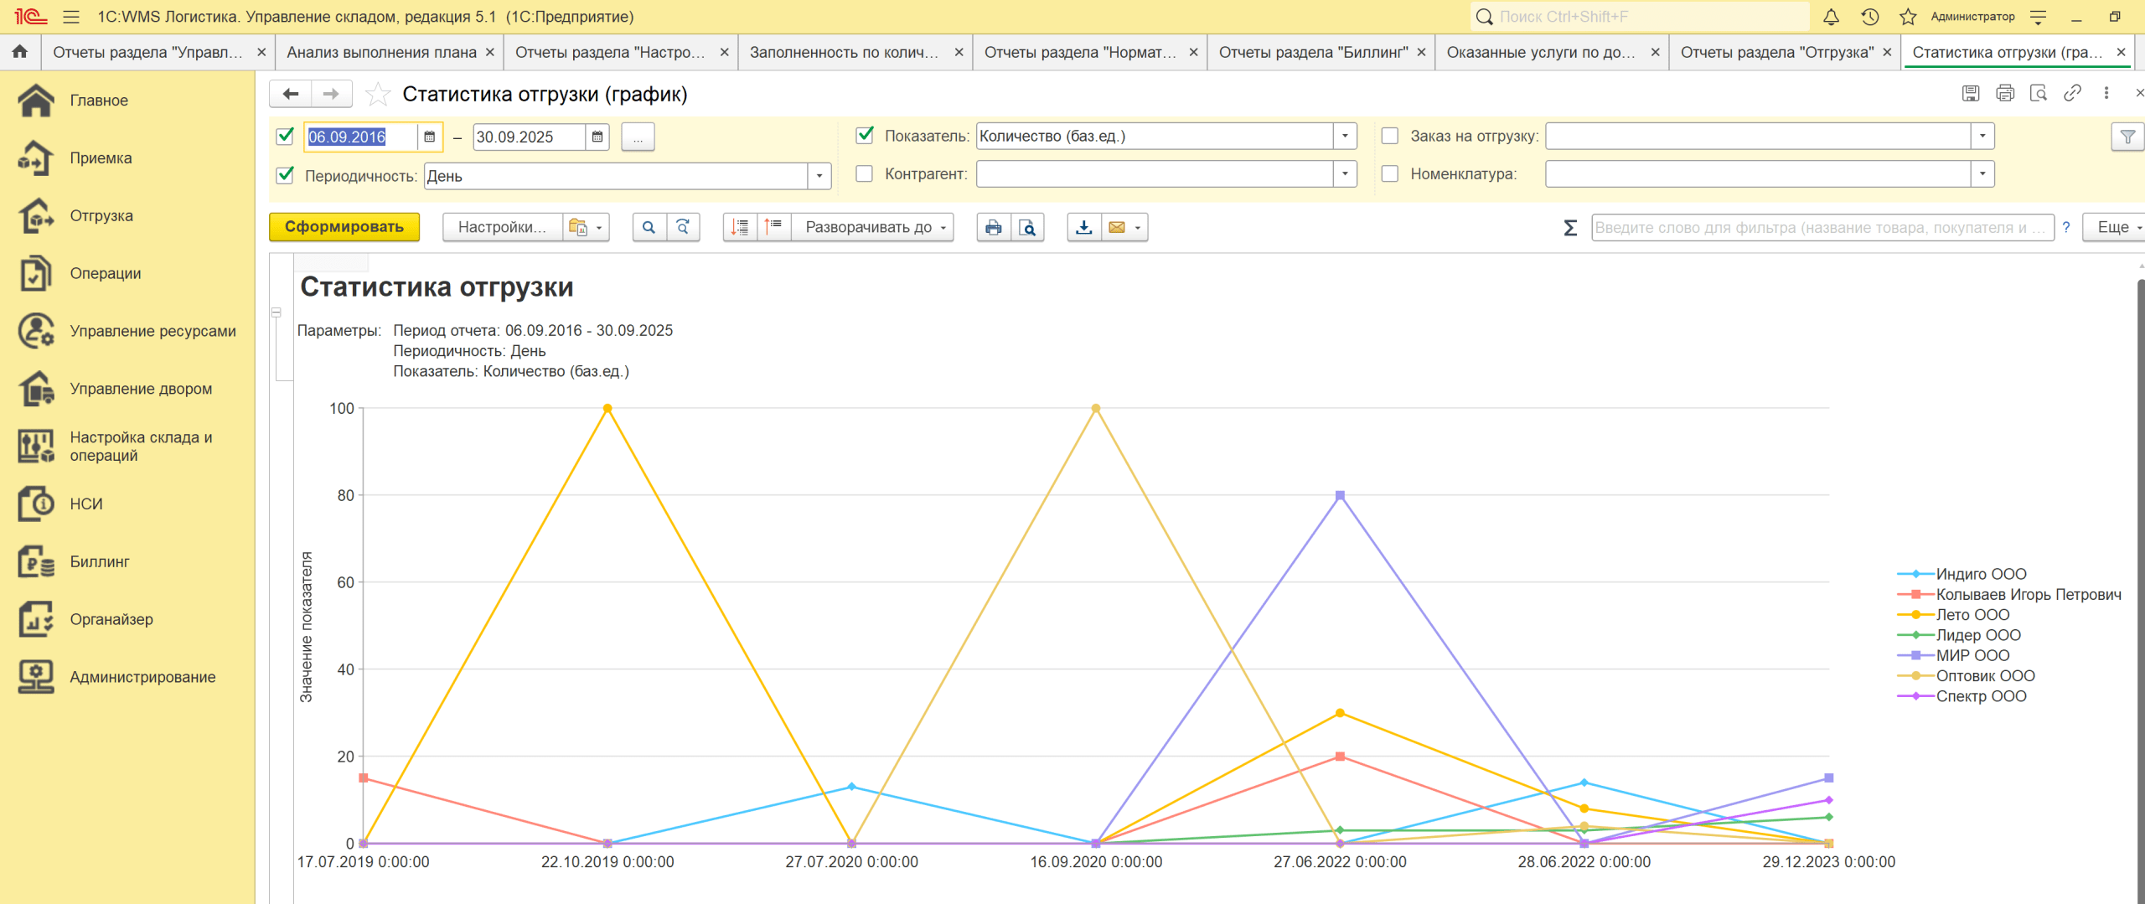Enable the Номенклатура filter checkbox

(x=1389, y=174)
